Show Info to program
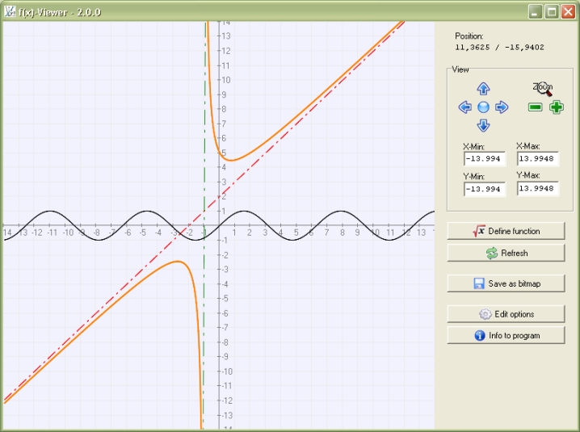This screenshot has height=432, width=580. (506, 335)
